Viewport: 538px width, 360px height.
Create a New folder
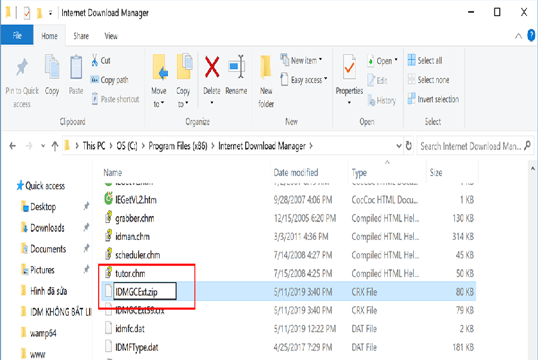click(266, 81)
